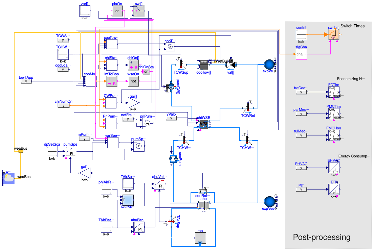
Task: Click the towTApp y signal source
Action: tap(26, 81)
